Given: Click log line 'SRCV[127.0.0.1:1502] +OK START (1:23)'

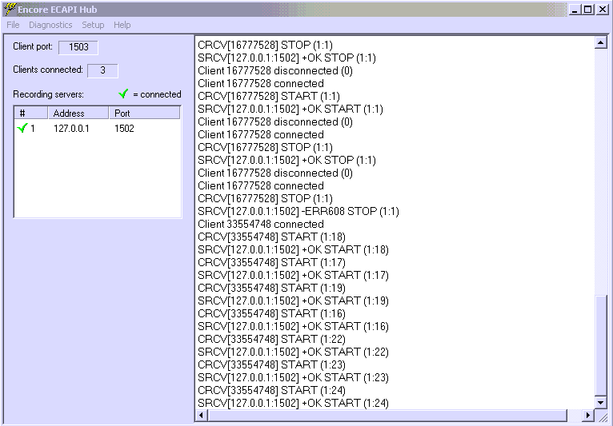Looking at the screenshot, I should tap(293, 377).
